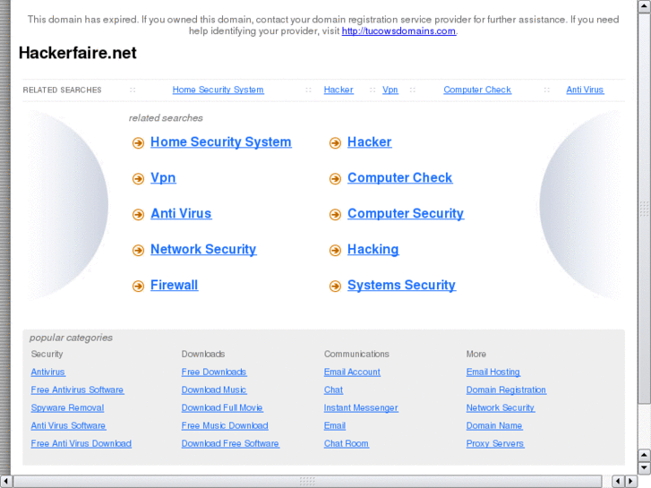651x488 pixels.
Task: Open Computer Check in the top related searches bar
Action: click(x=477, y=90)
